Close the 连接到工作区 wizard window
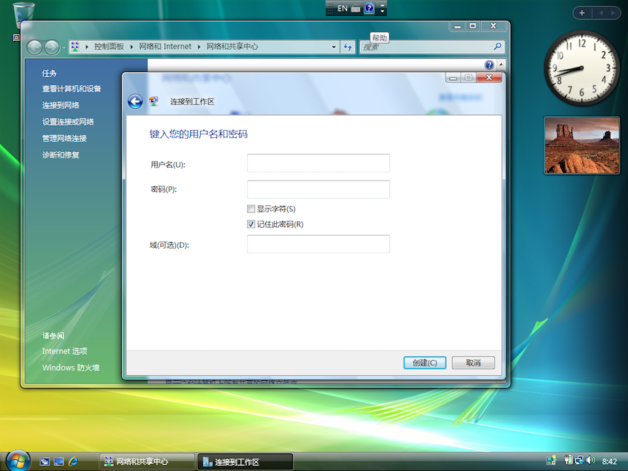This screenshot has width=628, height=471. coord(489,78)
